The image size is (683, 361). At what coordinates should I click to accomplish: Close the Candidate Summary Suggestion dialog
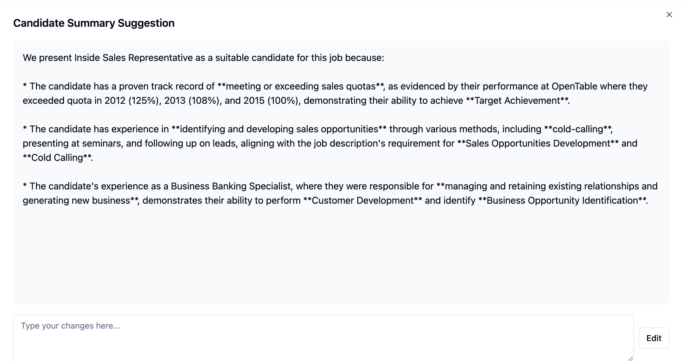pyautogui.click(x=669, y=15)
